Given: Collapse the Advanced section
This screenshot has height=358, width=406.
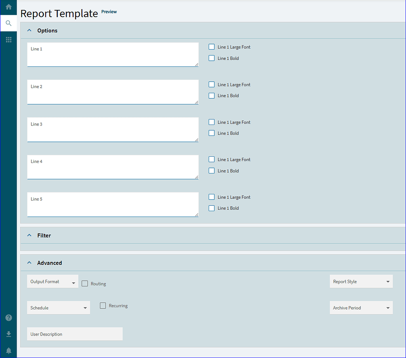Looking at the screenshot, I should coord(29,262).
